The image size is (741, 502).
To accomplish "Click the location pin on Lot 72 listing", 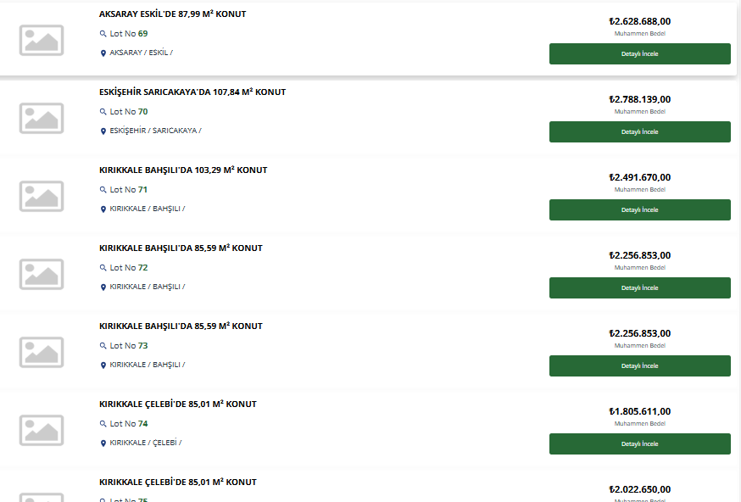I will click(x=103, y=287).
